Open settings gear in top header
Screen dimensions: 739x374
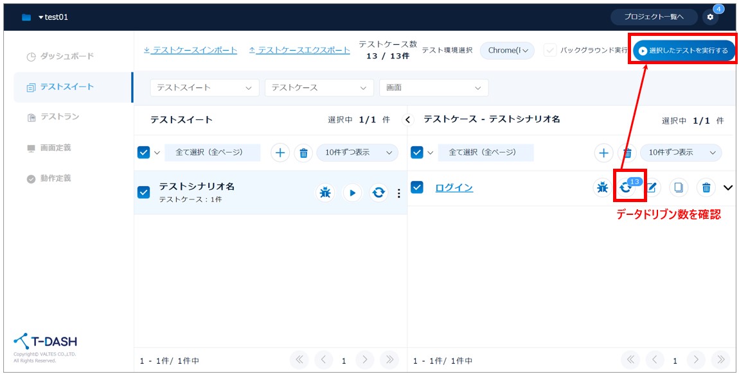[710, 17]
